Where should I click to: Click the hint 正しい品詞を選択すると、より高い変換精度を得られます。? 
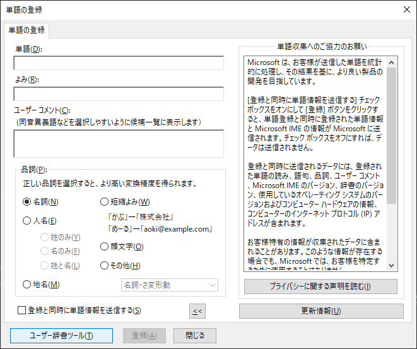[x=110, y=184]
